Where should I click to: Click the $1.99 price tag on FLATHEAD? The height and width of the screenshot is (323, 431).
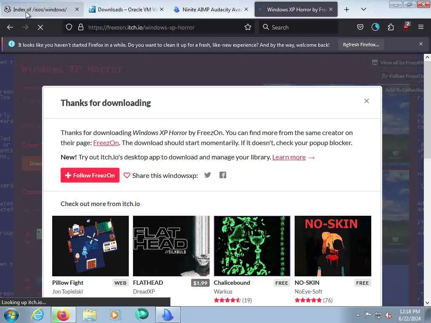point(200,283)
